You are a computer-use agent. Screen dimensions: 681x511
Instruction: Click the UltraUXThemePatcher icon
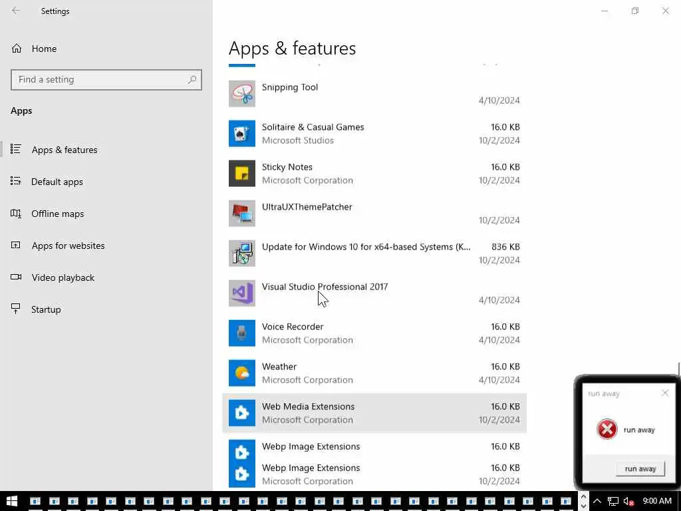(x=242, y=214)
